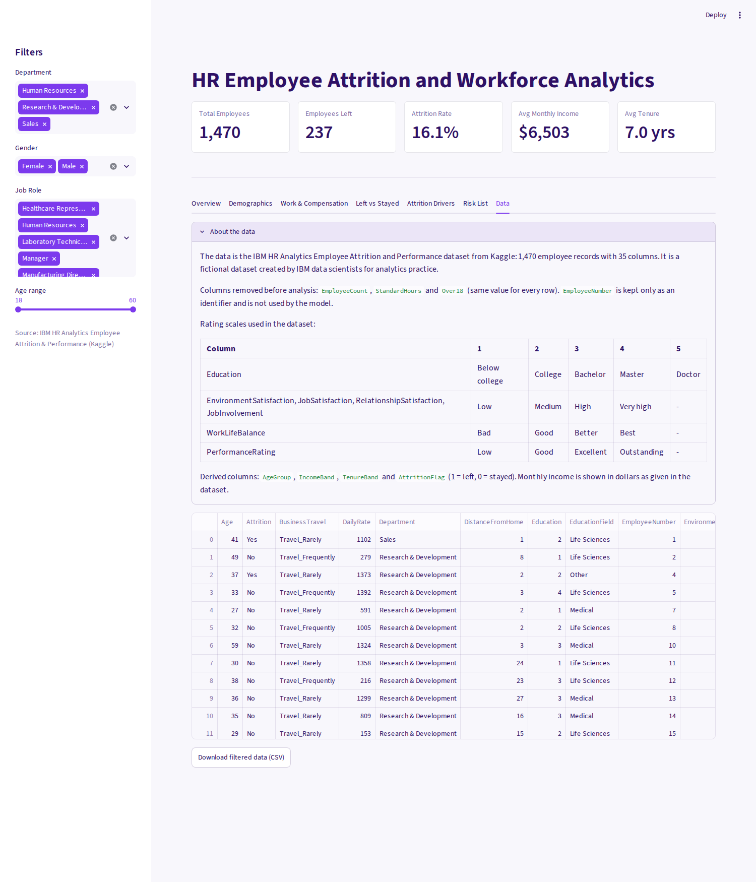
Task: Switch to the Overview tab
Action: coord(206,204)
